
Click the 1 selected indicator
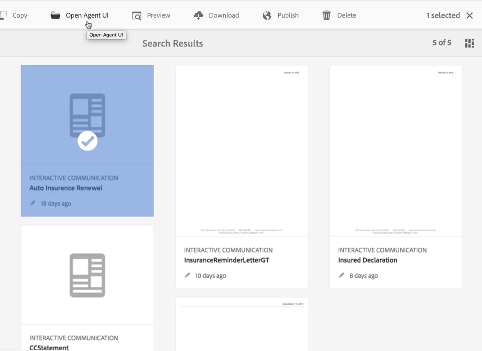(x=443, y=15)
